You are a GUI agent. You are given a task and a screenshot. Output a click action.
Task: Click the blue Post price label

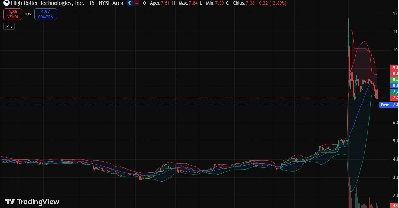(x=384, y=105)
